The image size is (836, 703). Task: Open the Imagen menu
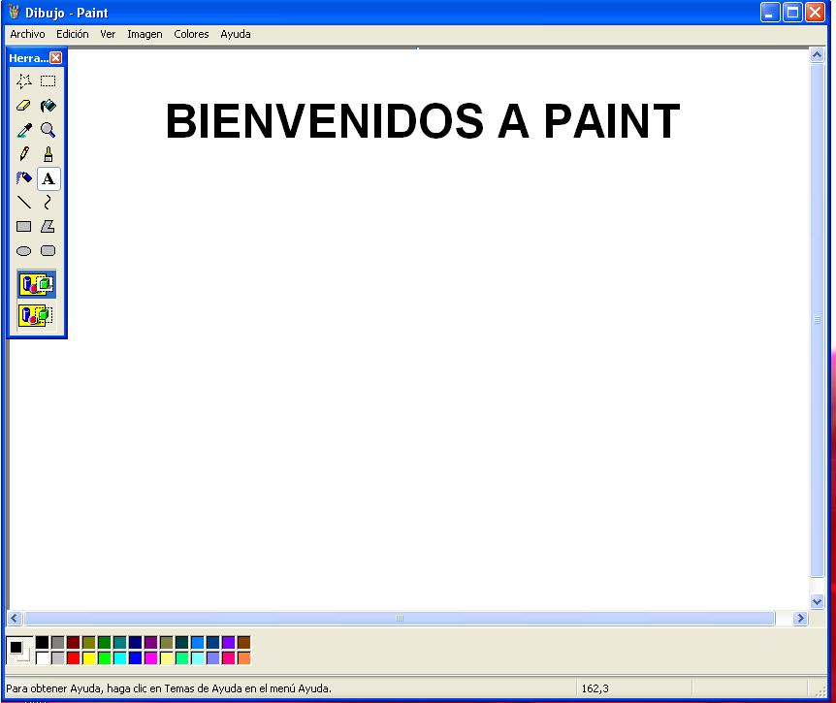point(145,34)
